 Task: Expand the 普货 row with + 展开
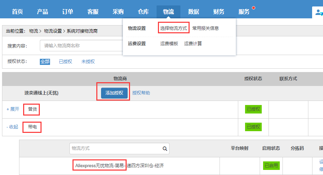pyautogui.click(x=13, y=109)
